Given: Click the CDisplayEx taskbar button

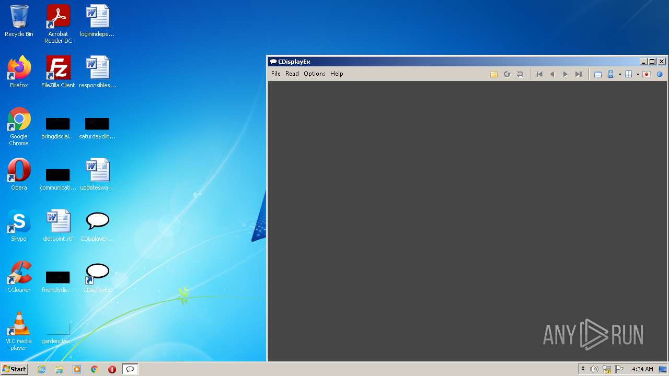Looking at the screenshot, I should [130, 369].
